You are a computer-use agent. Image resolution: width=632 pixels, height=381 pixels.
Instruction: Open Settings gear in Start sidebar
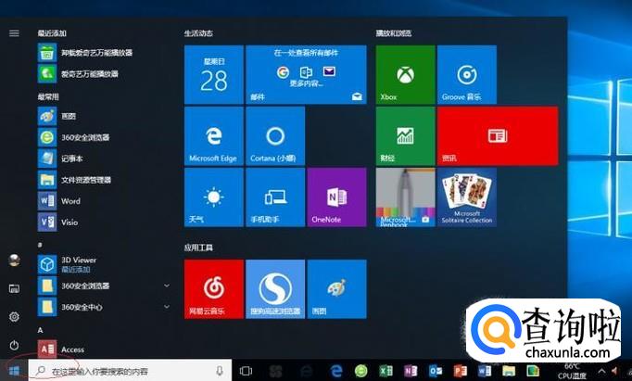[x=14, y=317]
